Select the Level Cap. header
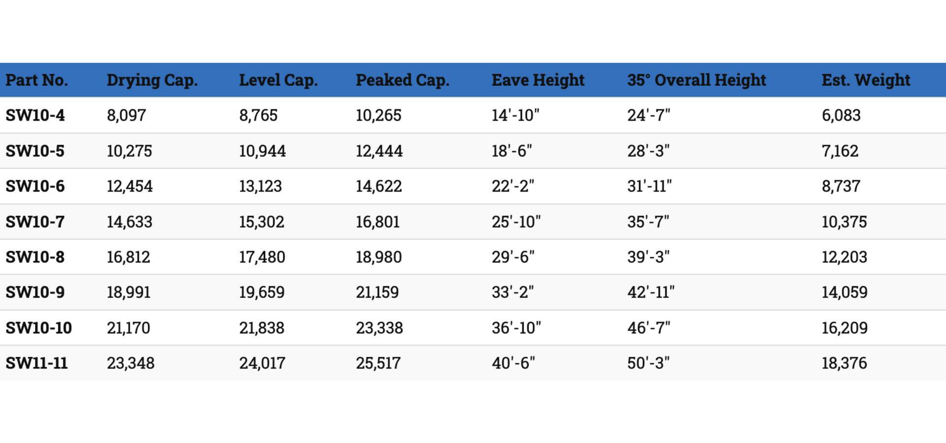The height and width of the screenshot is (443, 946). 278,80
